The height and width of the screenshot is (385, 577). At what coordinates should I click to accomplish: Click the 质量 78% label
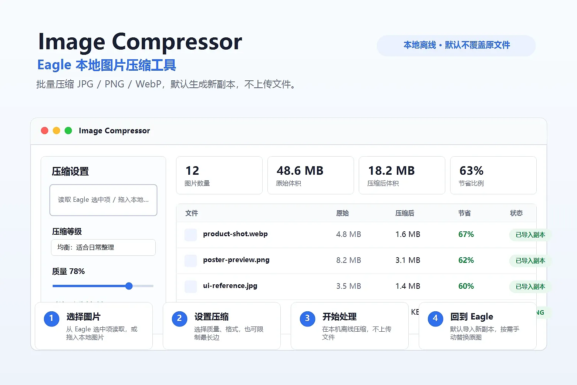pos(68,272)
